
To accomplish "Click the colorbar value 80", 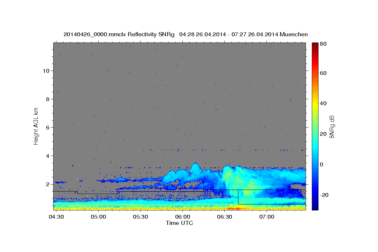I will coord(323,44).
